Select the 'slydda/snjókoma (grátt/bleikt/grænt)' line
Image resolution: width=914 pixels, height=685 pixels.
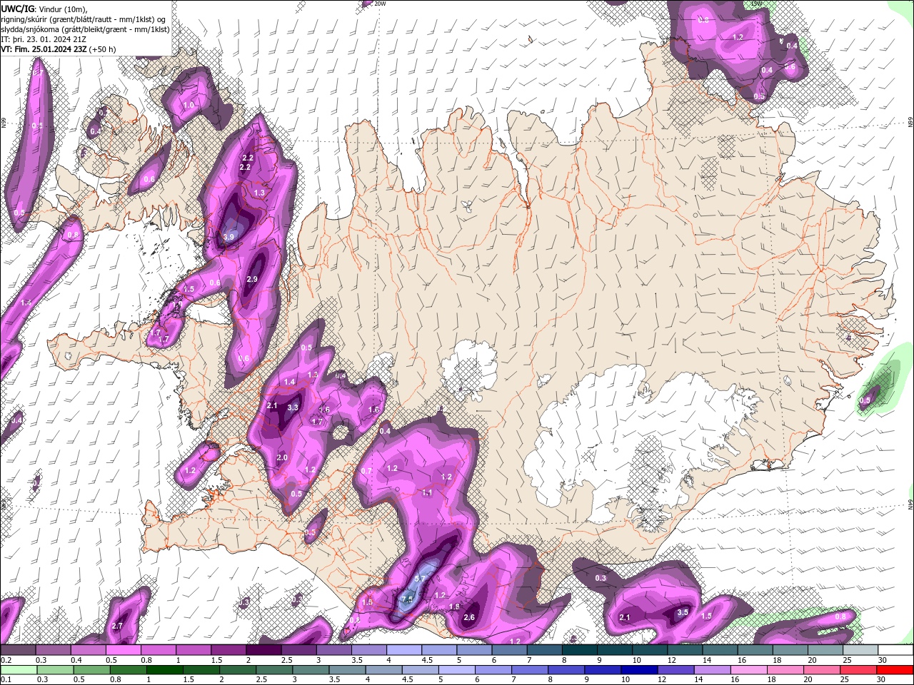tap(85, 29)
